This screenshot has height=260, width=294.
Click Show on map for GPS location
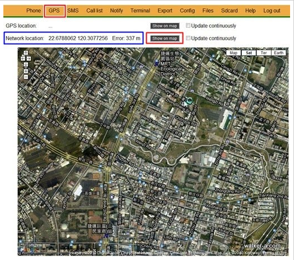(x=165, y=26)
